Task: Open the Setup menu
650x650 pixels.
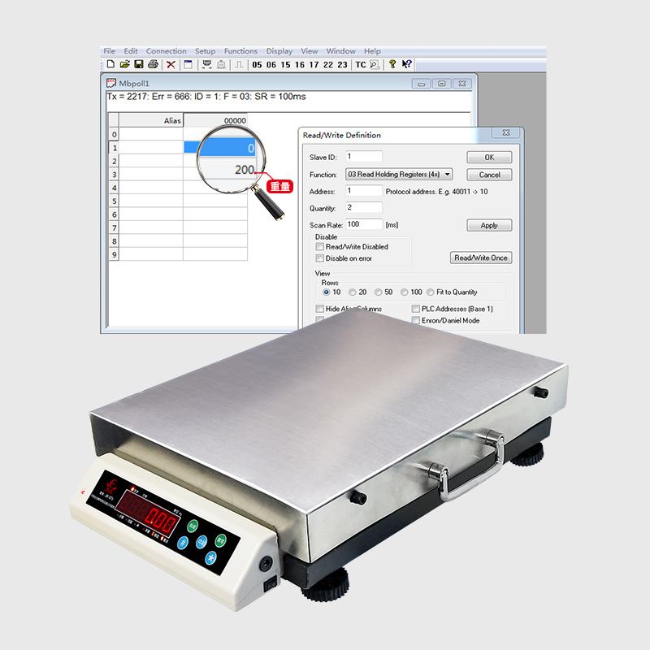Action: click(x=205, y=51)
